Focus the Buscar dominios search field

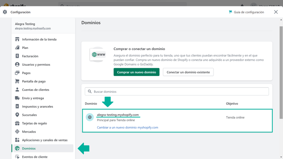177,91
